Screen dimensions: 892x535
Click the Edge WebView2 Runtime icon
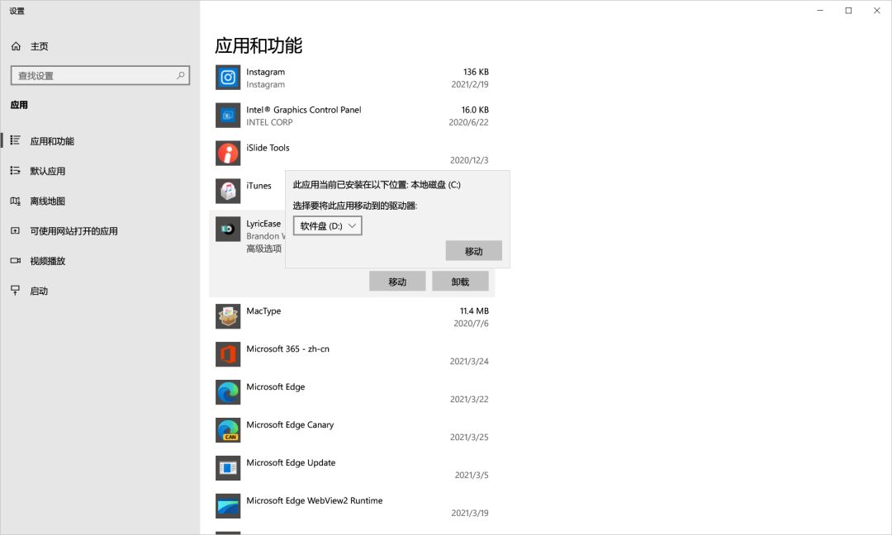pos(228,506)
